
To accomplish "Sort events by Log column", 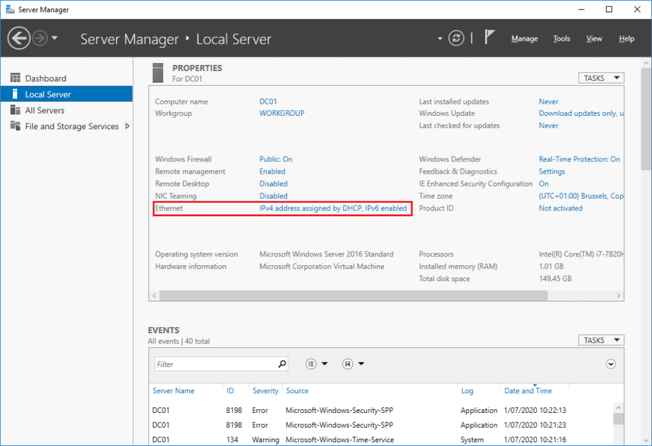I will [467, 391].
